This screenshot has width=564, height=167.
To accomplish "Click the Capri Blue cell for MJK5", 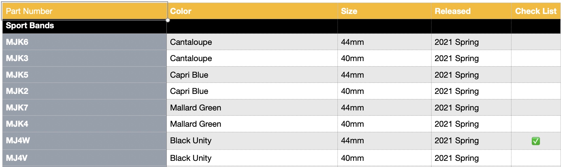I will [x=252, y=75].
